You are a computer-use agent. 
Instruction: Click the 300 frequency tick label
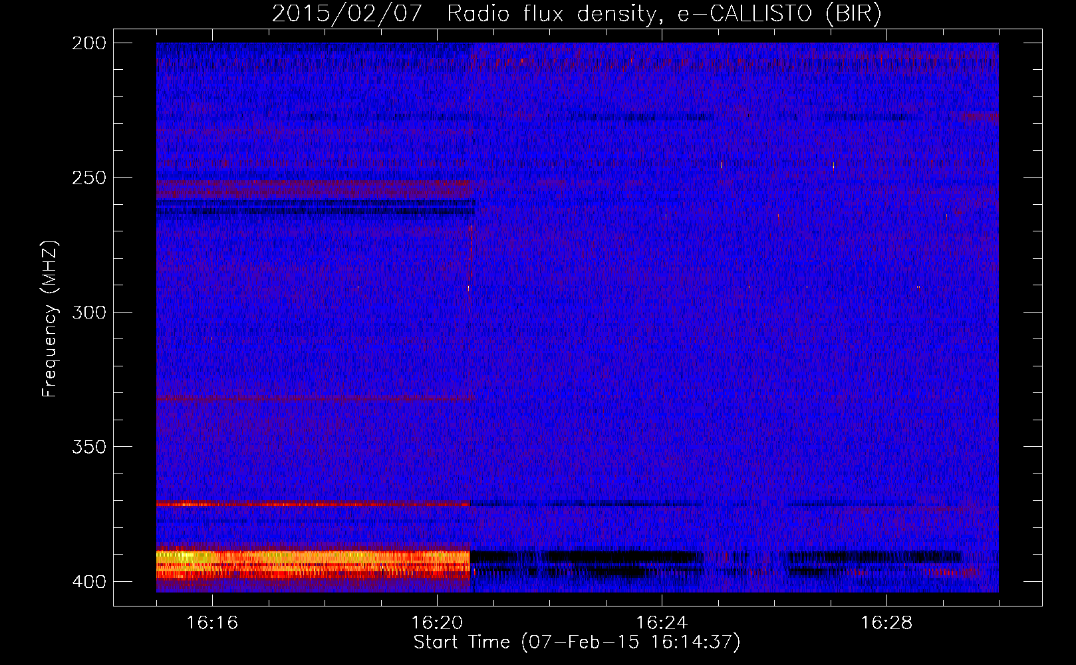pyautogui.click(x=89, y=312)
